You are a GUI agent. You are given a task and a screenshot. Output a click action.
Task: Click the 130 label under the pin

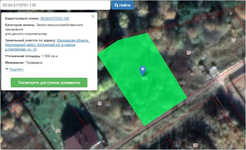click(x=144, y=79)
